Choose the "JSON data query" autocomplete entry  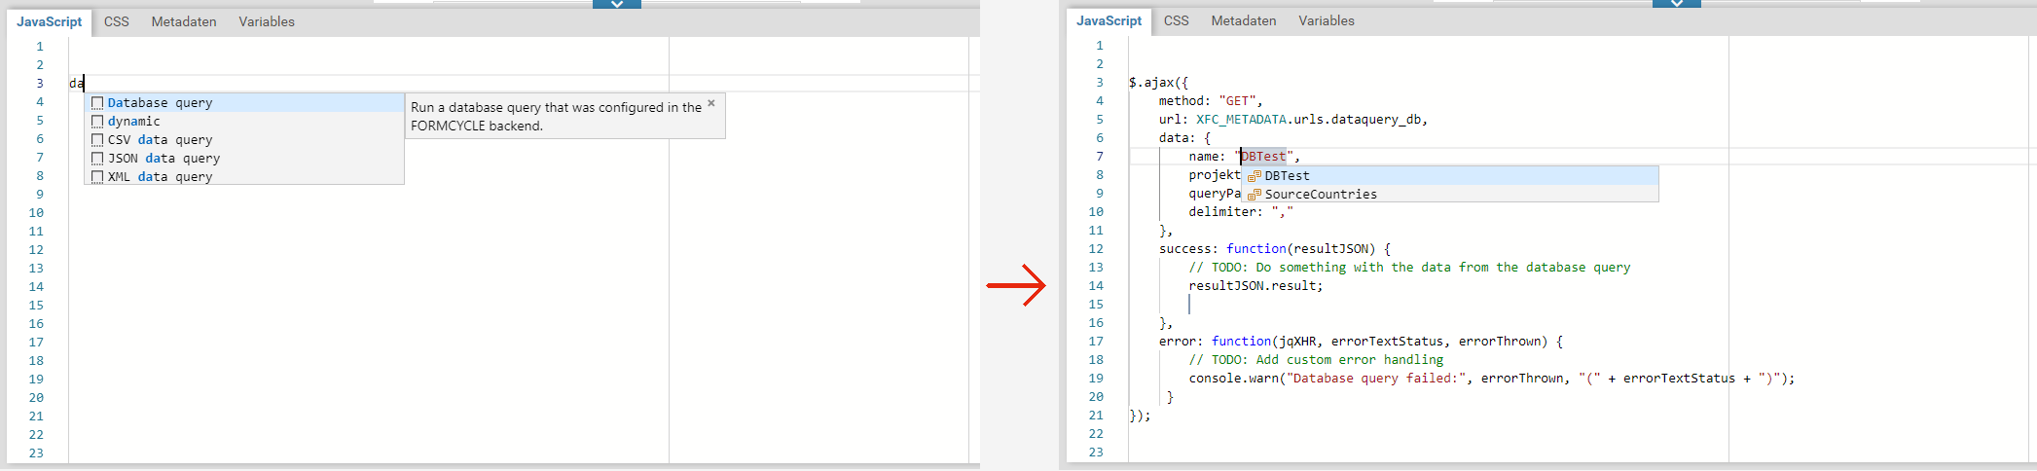(164, 159)
